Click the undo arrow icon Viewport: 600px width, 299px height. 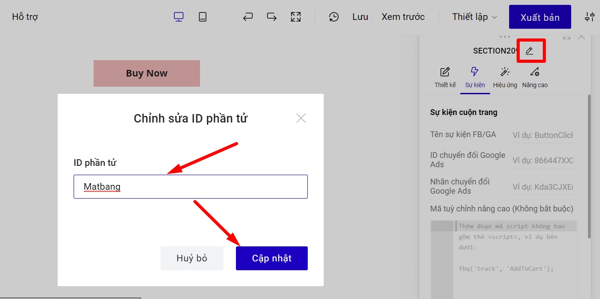coord(248,17)
